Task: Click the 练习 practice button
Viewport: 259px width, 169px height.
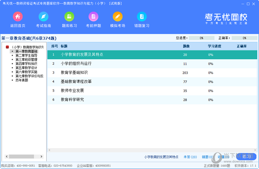Action: click(246, 156)
